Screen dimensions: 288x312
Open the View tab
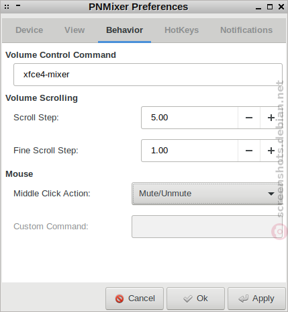[x=75, y=30]
